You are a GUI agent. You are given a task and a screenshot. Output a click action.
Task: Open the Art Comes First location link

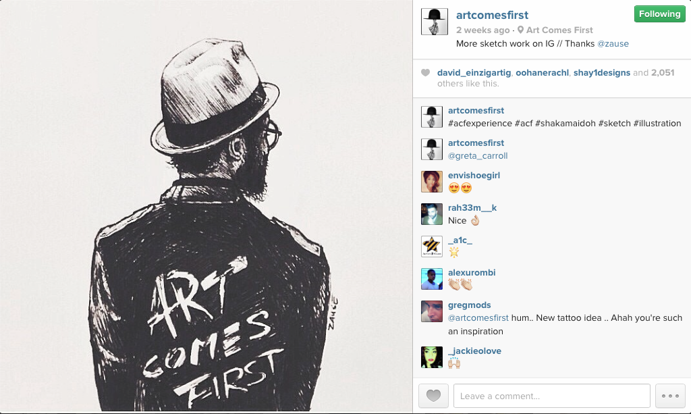559,30
